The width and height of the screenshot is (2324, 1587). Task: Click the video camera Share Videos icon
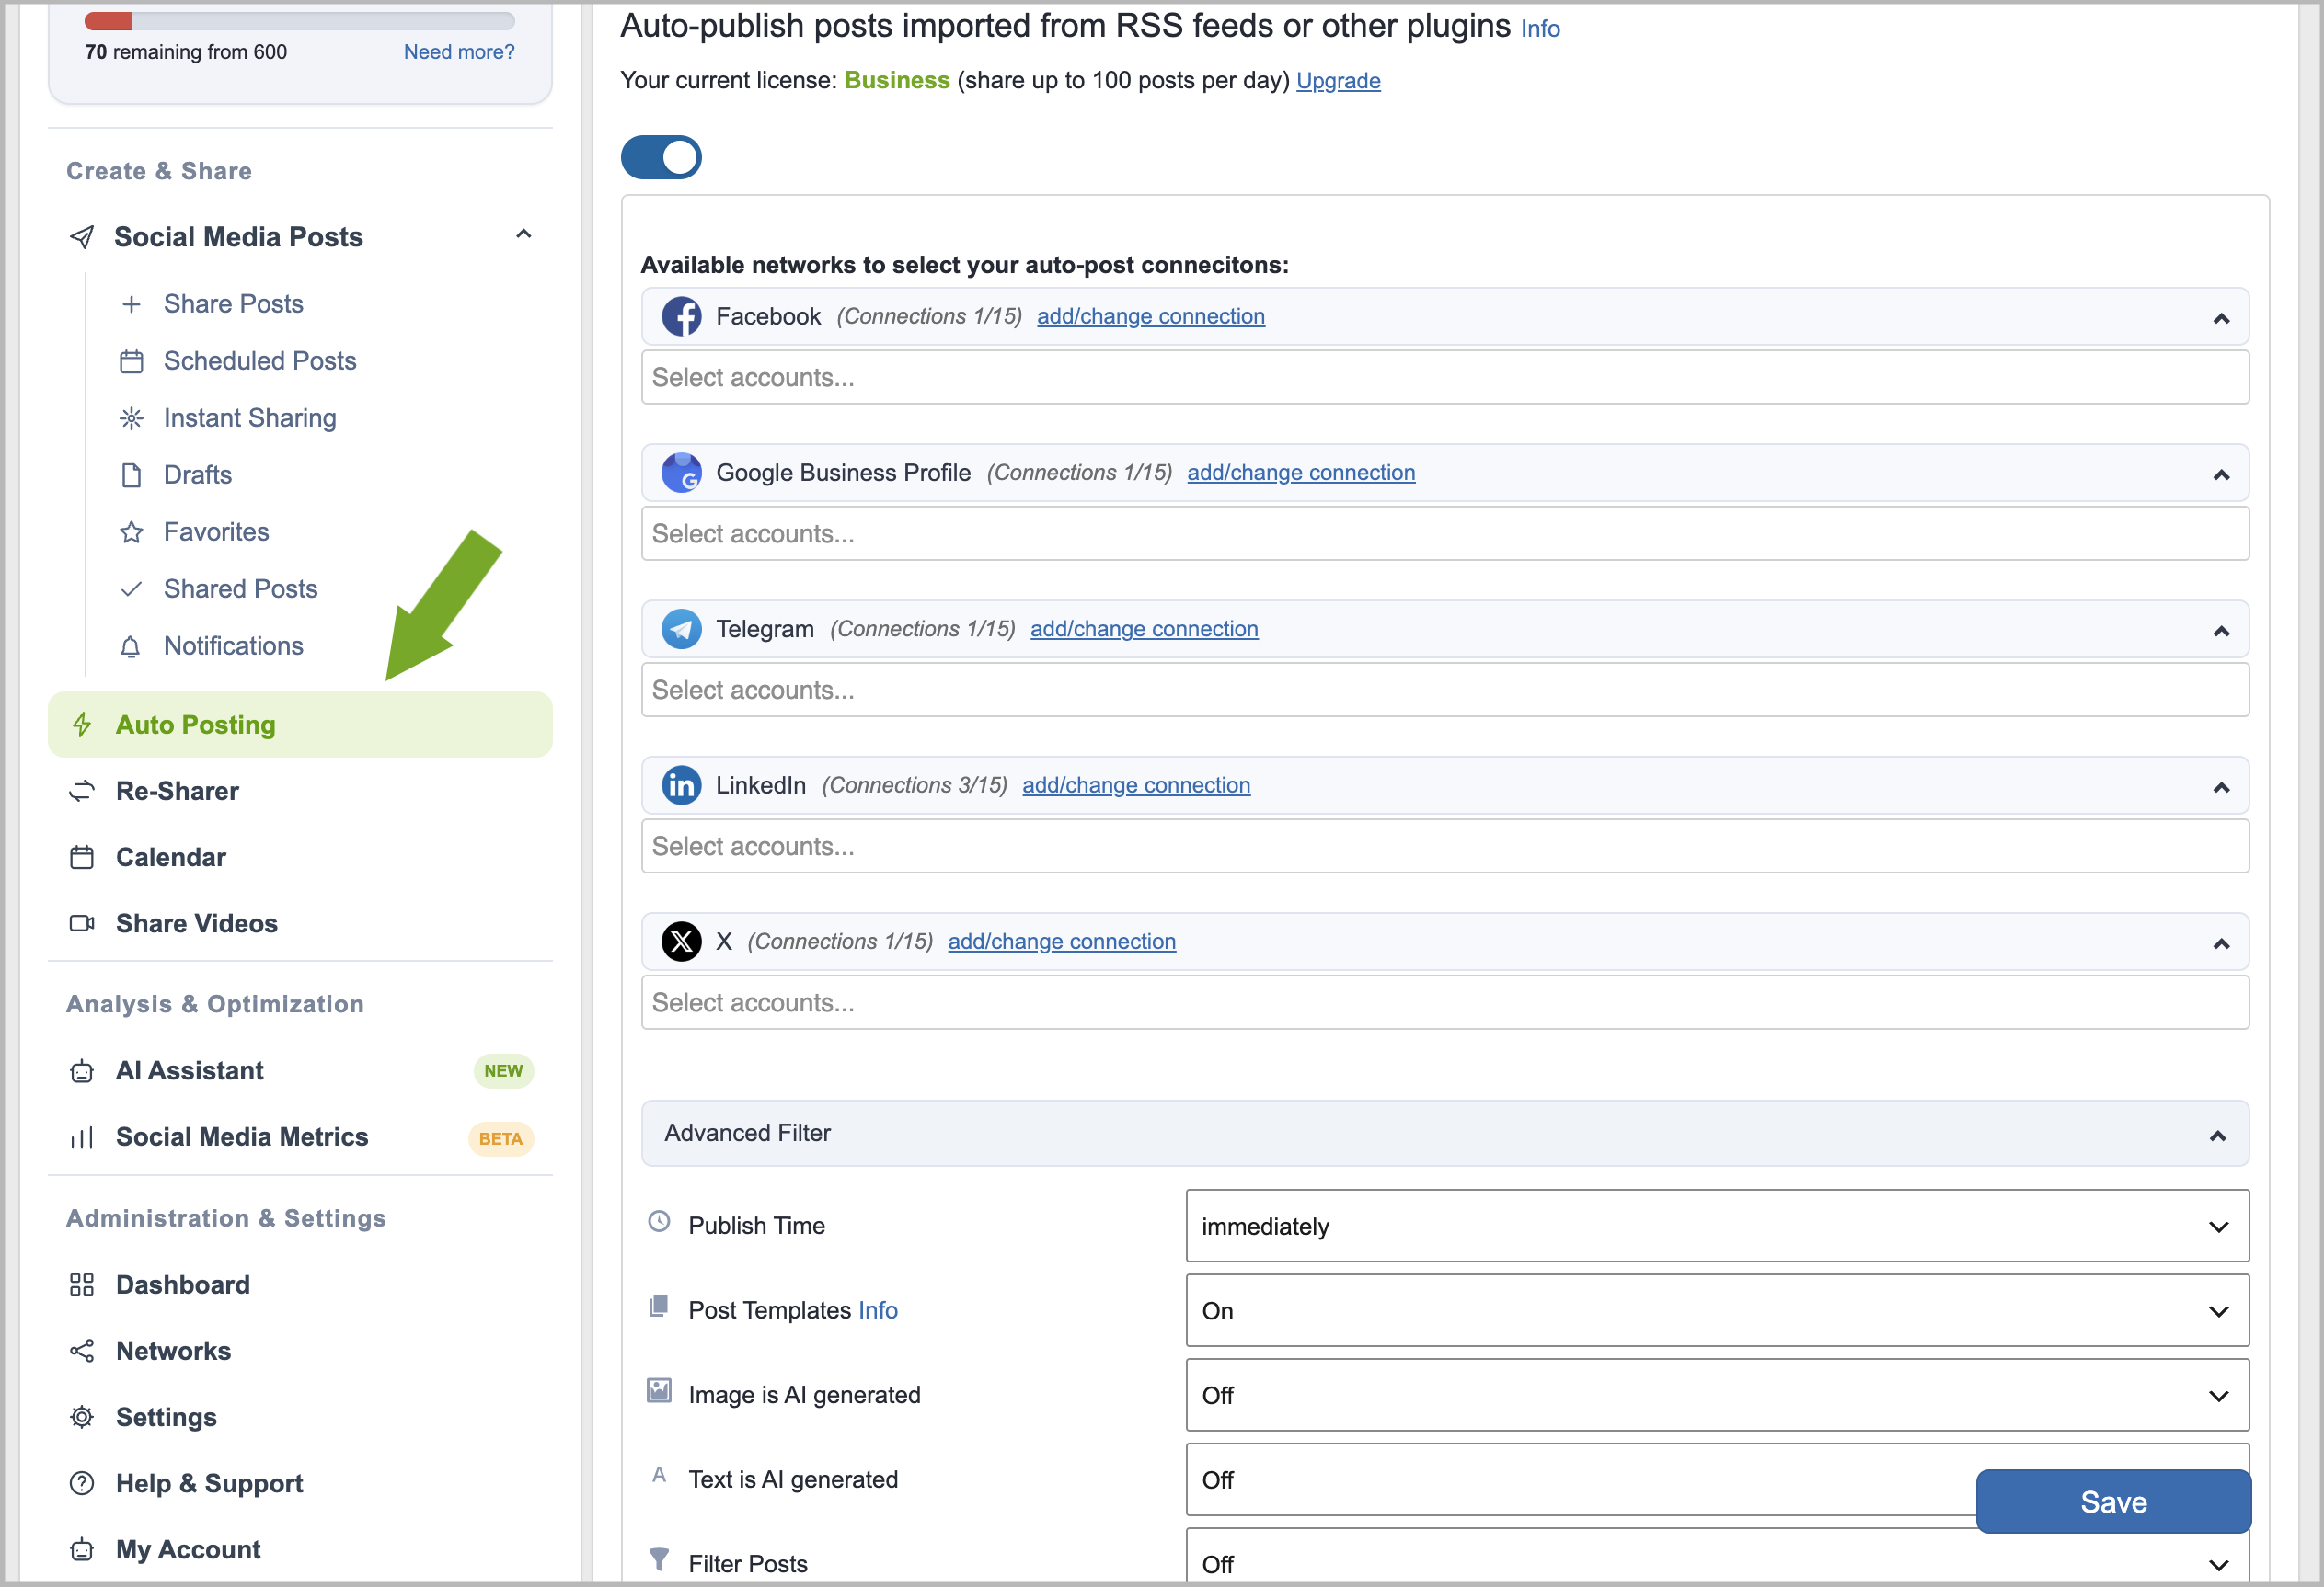(x=82, y=923)
